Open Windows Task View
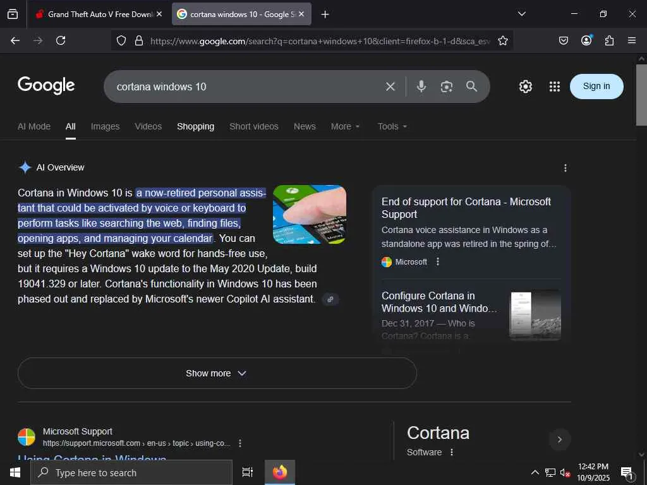This screenshot has height=485, width=647. 247,472
